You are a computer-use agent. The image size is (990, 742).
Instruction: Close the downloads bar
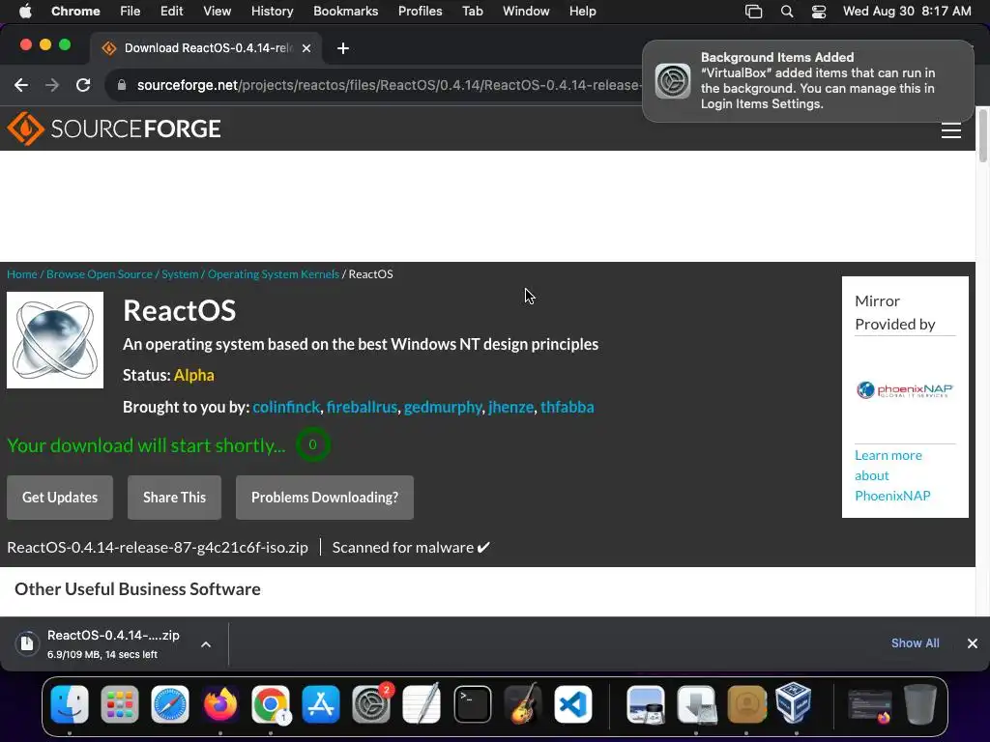[x=973, y=643]
